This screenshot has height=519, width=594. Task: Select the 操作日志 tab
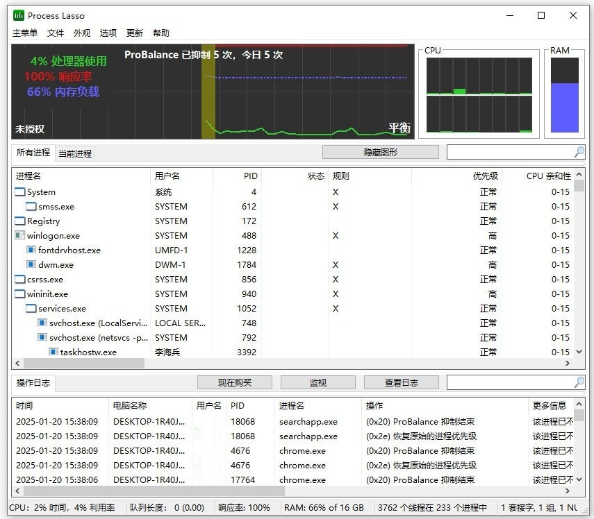point(33,382)
